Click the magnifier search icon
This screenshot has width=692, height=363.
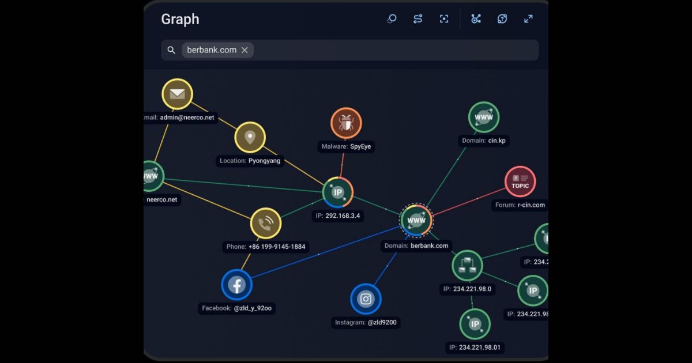(171, 50)
